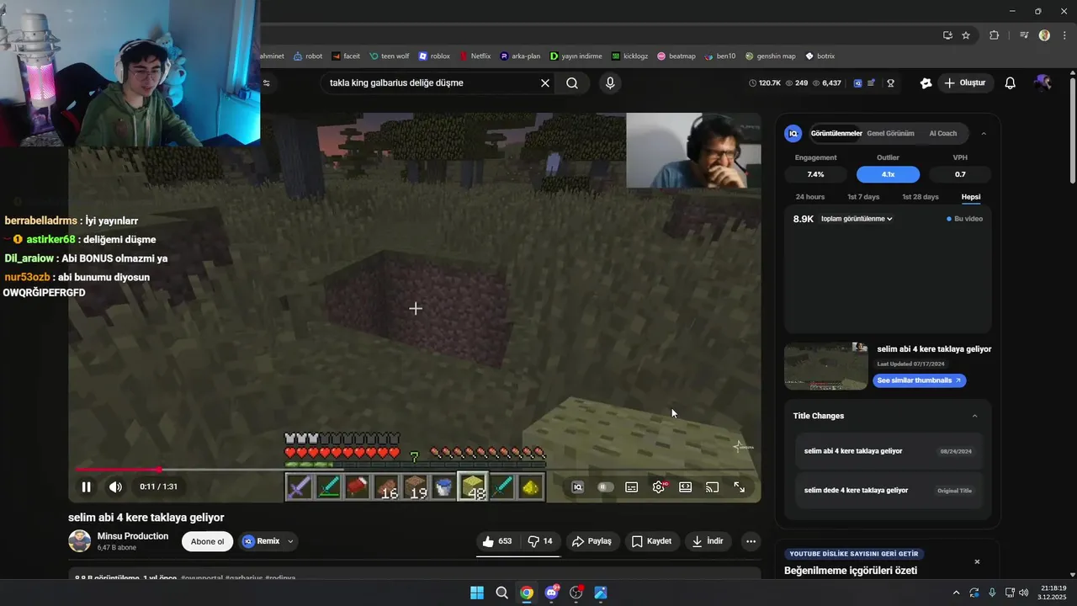Download the video with İndir
This screenshot has height=606, width=1077.
708,541
